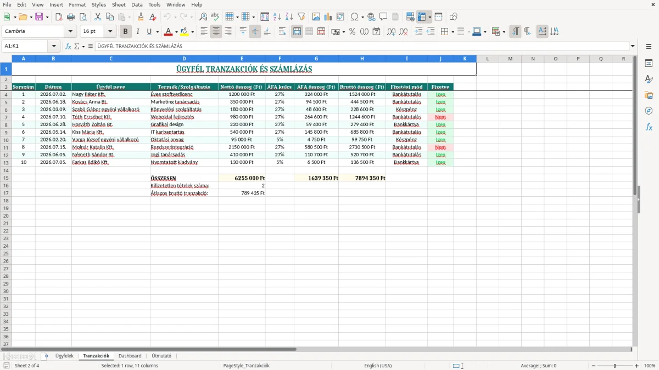Insert special character omega

click(354, 17)
